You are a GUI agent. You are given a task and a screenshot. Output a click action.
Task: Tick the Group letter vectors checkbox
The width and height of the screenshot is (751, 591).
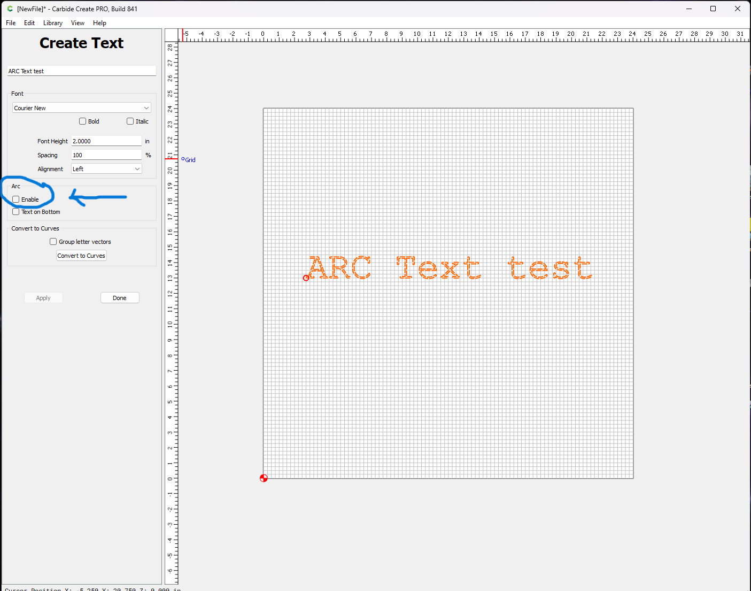53,242
